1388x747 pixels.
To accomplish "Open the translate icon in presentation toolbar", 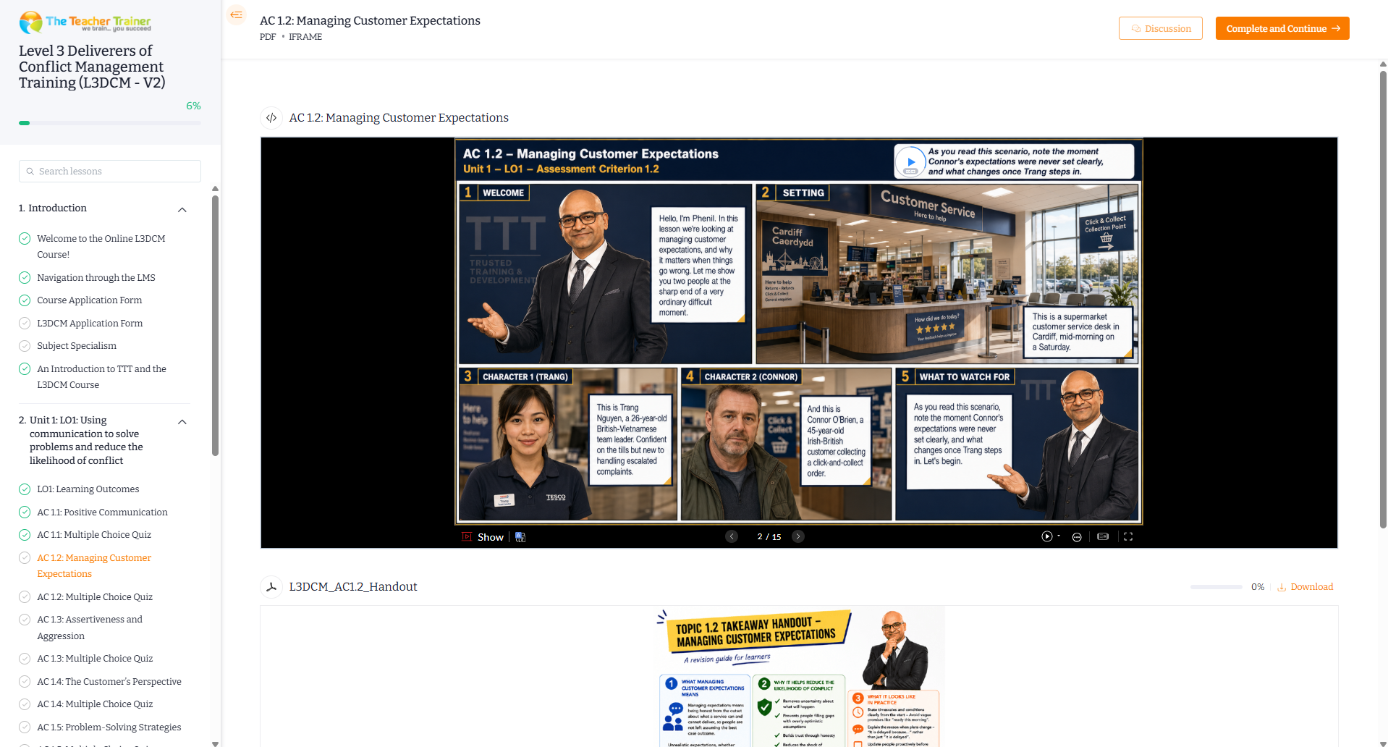I will [x=520, y=537].
